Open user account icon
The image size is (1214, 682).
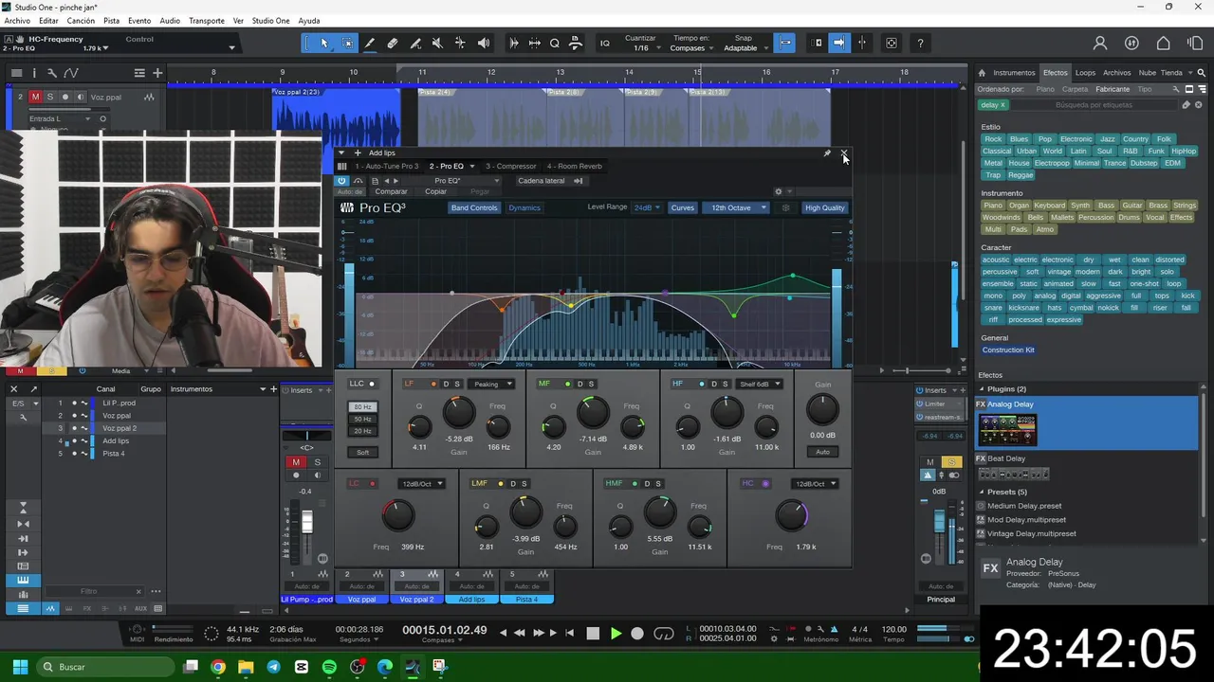pos(1100,43)
